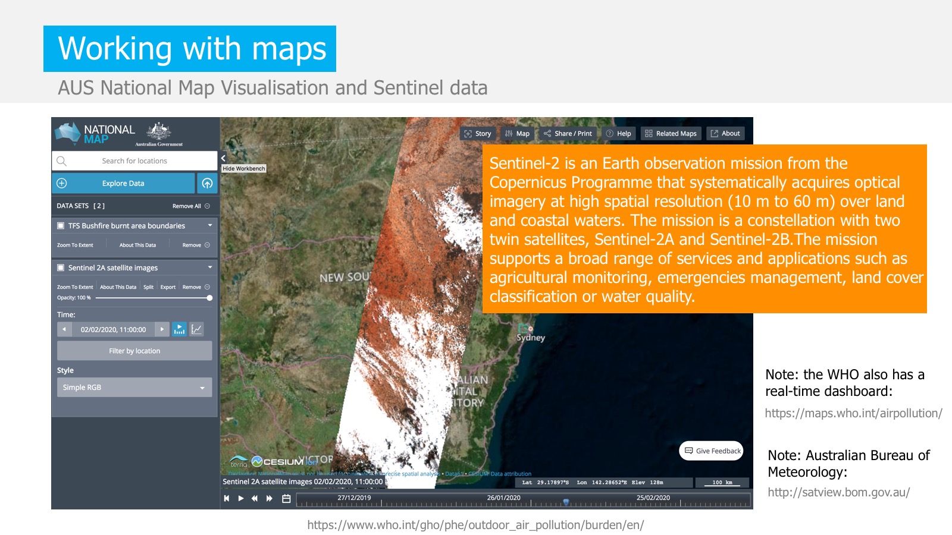Screen dimensions: 952x535
Task: Open About This Data for TFS Bushfire
Action: pos(137,245)
